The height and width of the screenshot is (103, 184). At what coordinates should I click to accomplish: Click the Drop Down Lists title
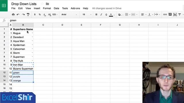[x=24, y=4]
